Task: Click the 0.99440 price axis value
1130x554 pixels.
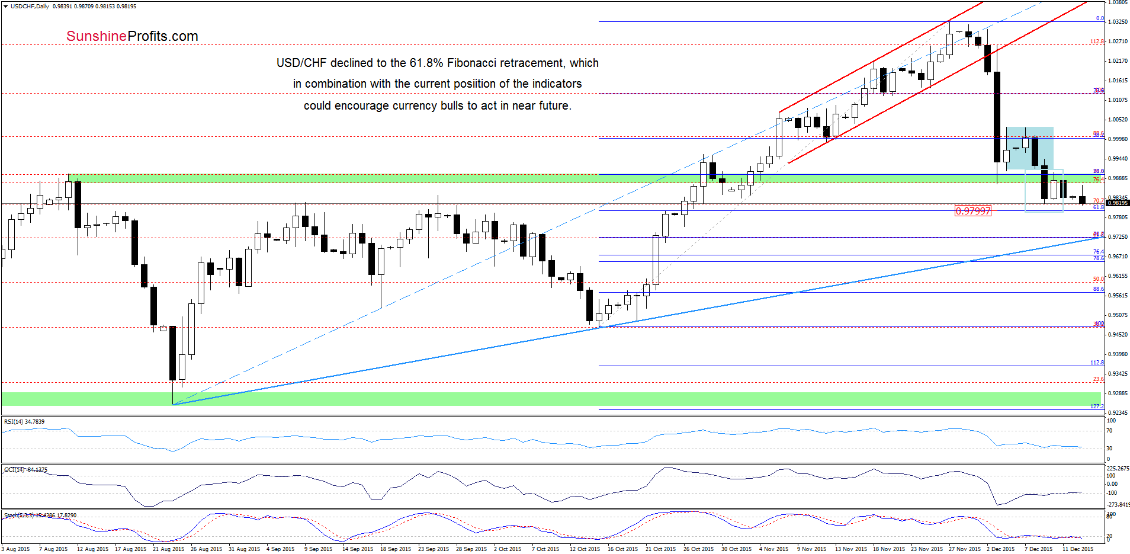Action: (1118, 159)
